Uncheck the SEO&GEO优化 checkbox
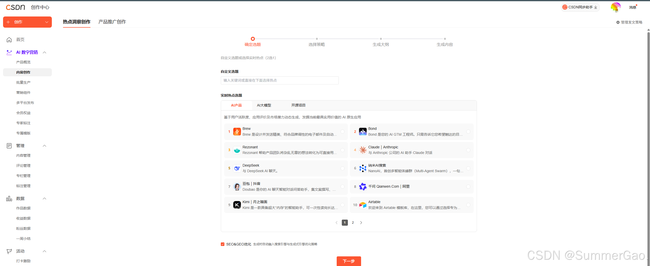This screenshot has width=650, height=266. 223,244
